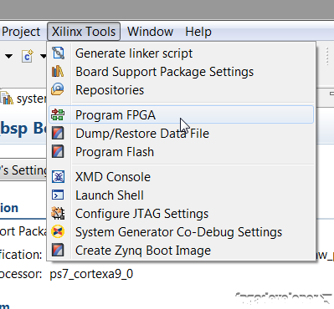Click the Program Flash icon
This screenshot has height=309, width=334.
(x=58, y=151)
